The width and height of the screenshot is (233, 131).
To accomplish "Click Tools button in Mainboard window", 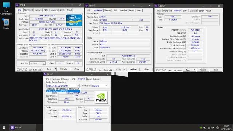I will tap(118, 70).
